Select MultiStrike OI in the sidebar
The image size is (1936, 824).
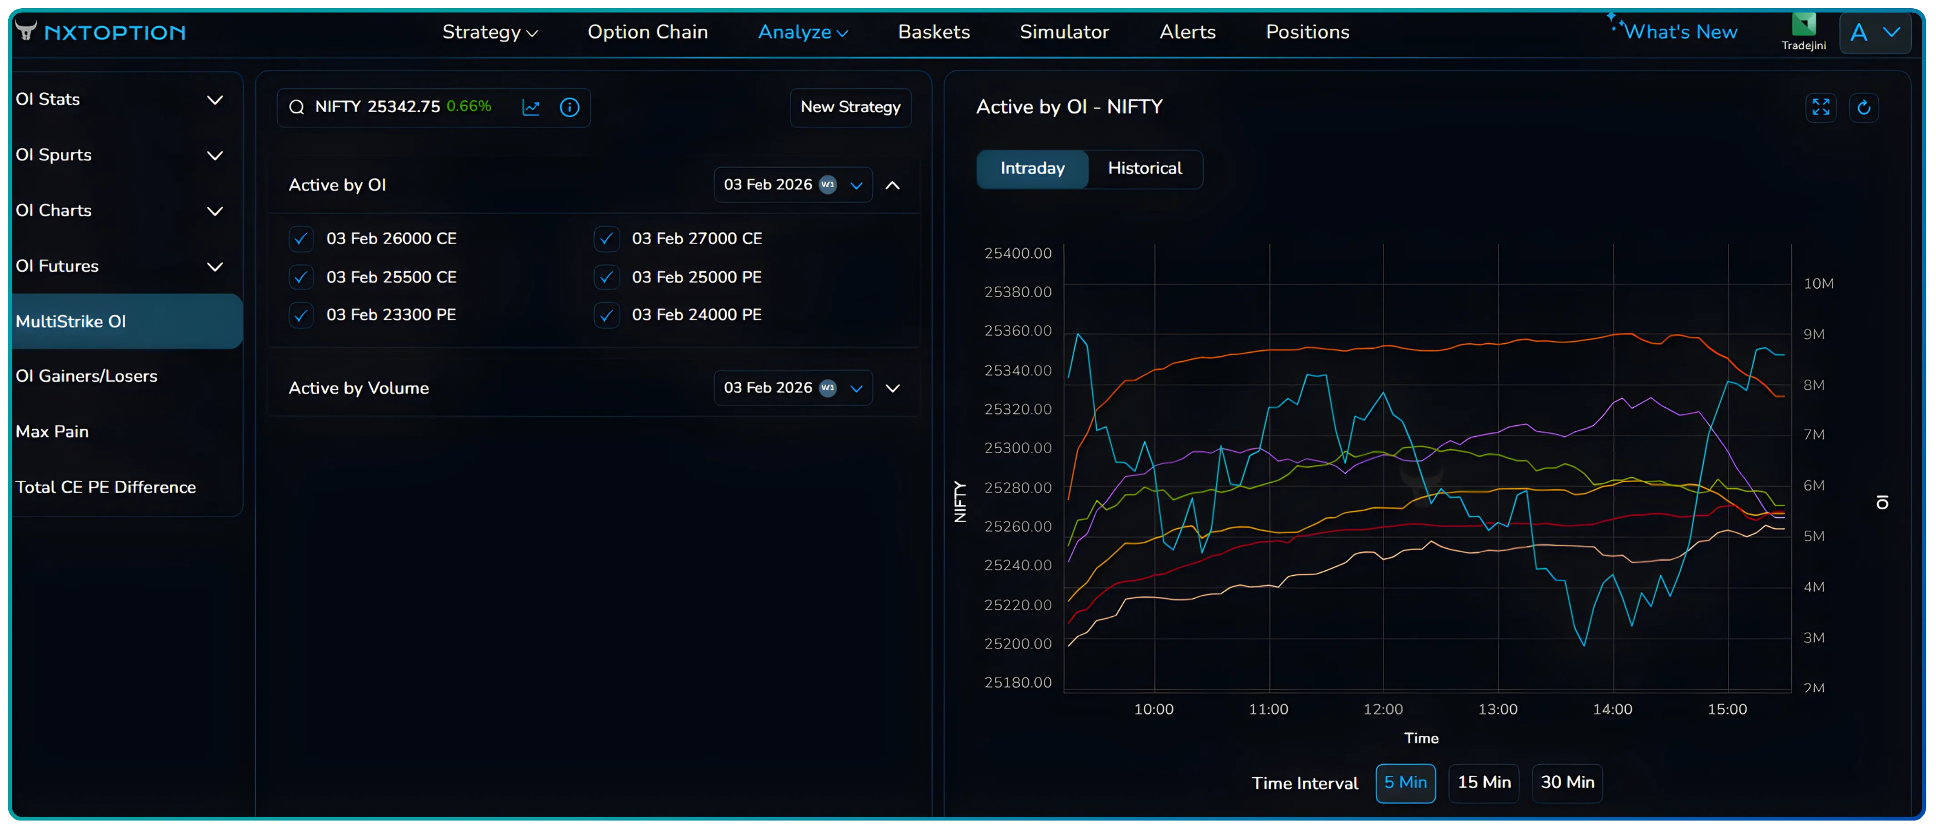[x=71, y=321]
